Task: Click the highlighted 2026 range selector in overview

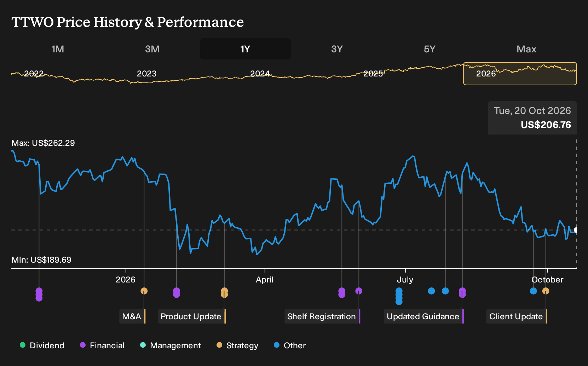Action: click(x=520, y=74)
